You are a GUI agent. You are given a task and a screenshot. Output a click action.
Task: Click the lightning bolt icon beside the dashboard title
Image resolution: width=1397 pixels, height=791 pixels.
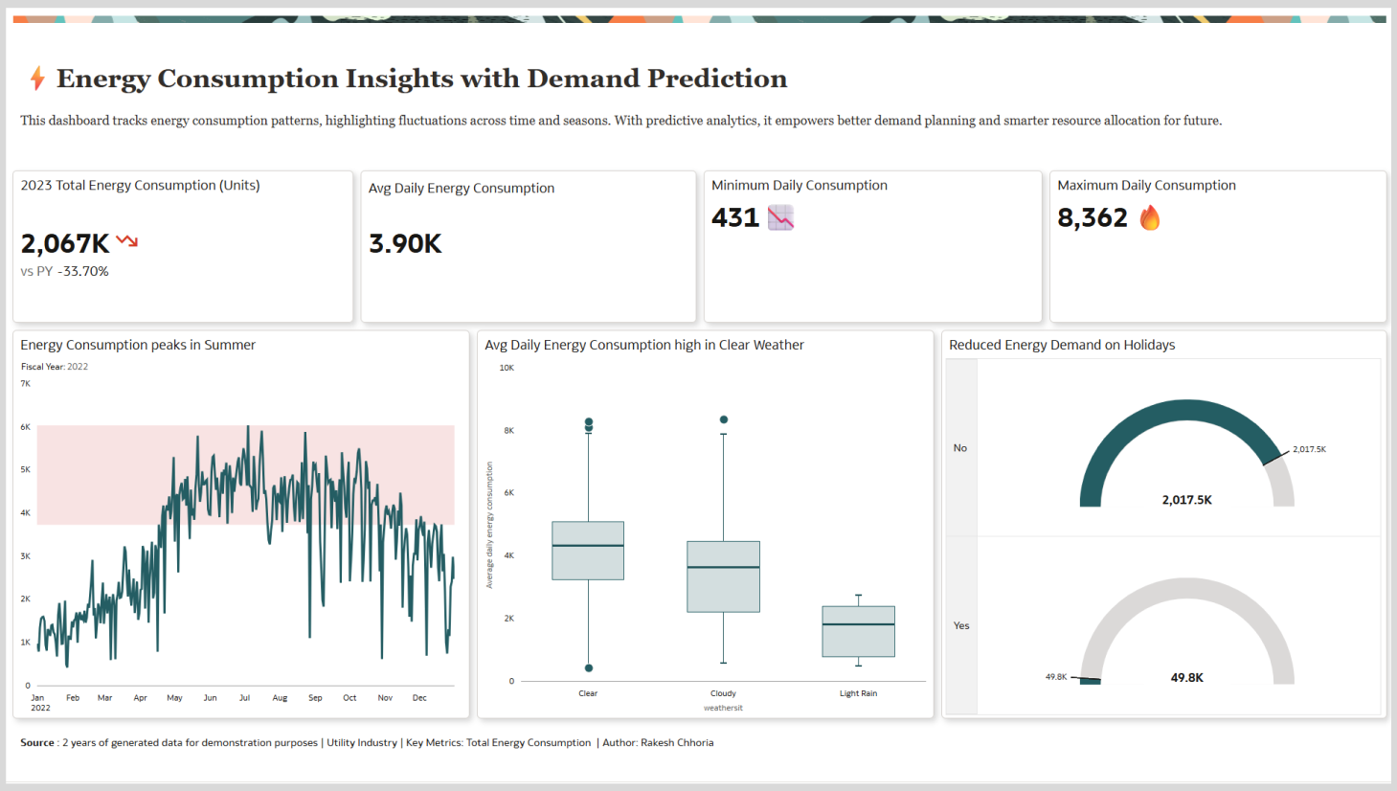[x=35, y=79]
